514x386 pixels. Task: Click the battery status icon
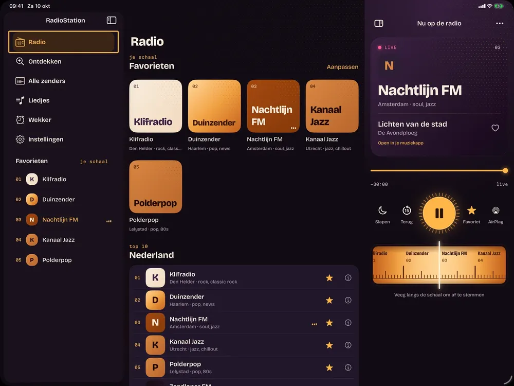point(499,6)
